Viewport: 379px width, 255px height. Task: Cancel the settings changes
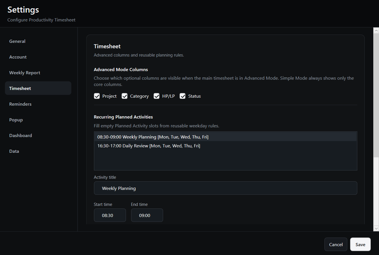336,244
